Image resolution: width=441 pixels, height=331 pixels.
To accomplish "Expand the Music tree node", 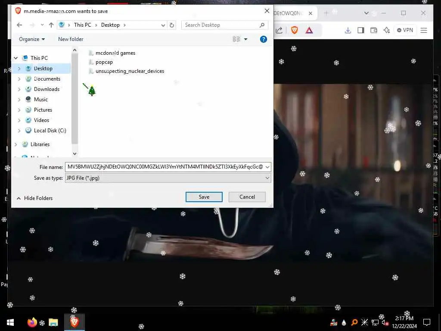I will pos(19,100).
